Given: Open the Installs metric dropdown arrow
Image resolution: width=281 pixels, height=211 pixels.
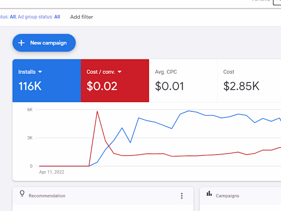Looking at the screenshot, I should point(40,72).
